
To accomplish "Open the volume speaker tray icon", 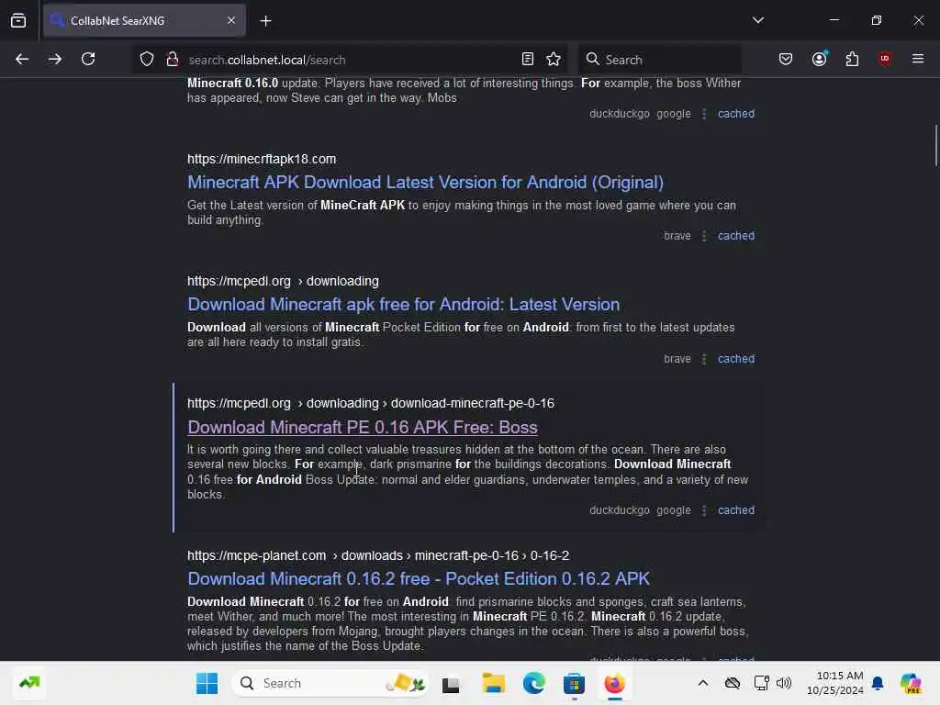I will [784, 683].
